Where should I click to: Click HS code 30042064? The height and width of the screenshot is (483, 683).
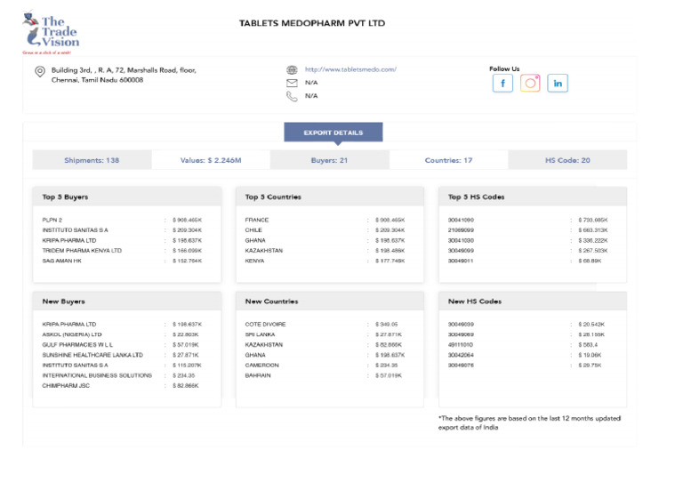(461, 355)
